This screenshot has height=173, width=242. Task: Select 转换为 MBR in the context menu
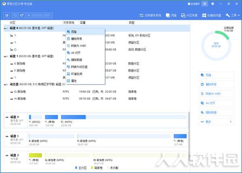pyautogui.click(x=86, y=46)
